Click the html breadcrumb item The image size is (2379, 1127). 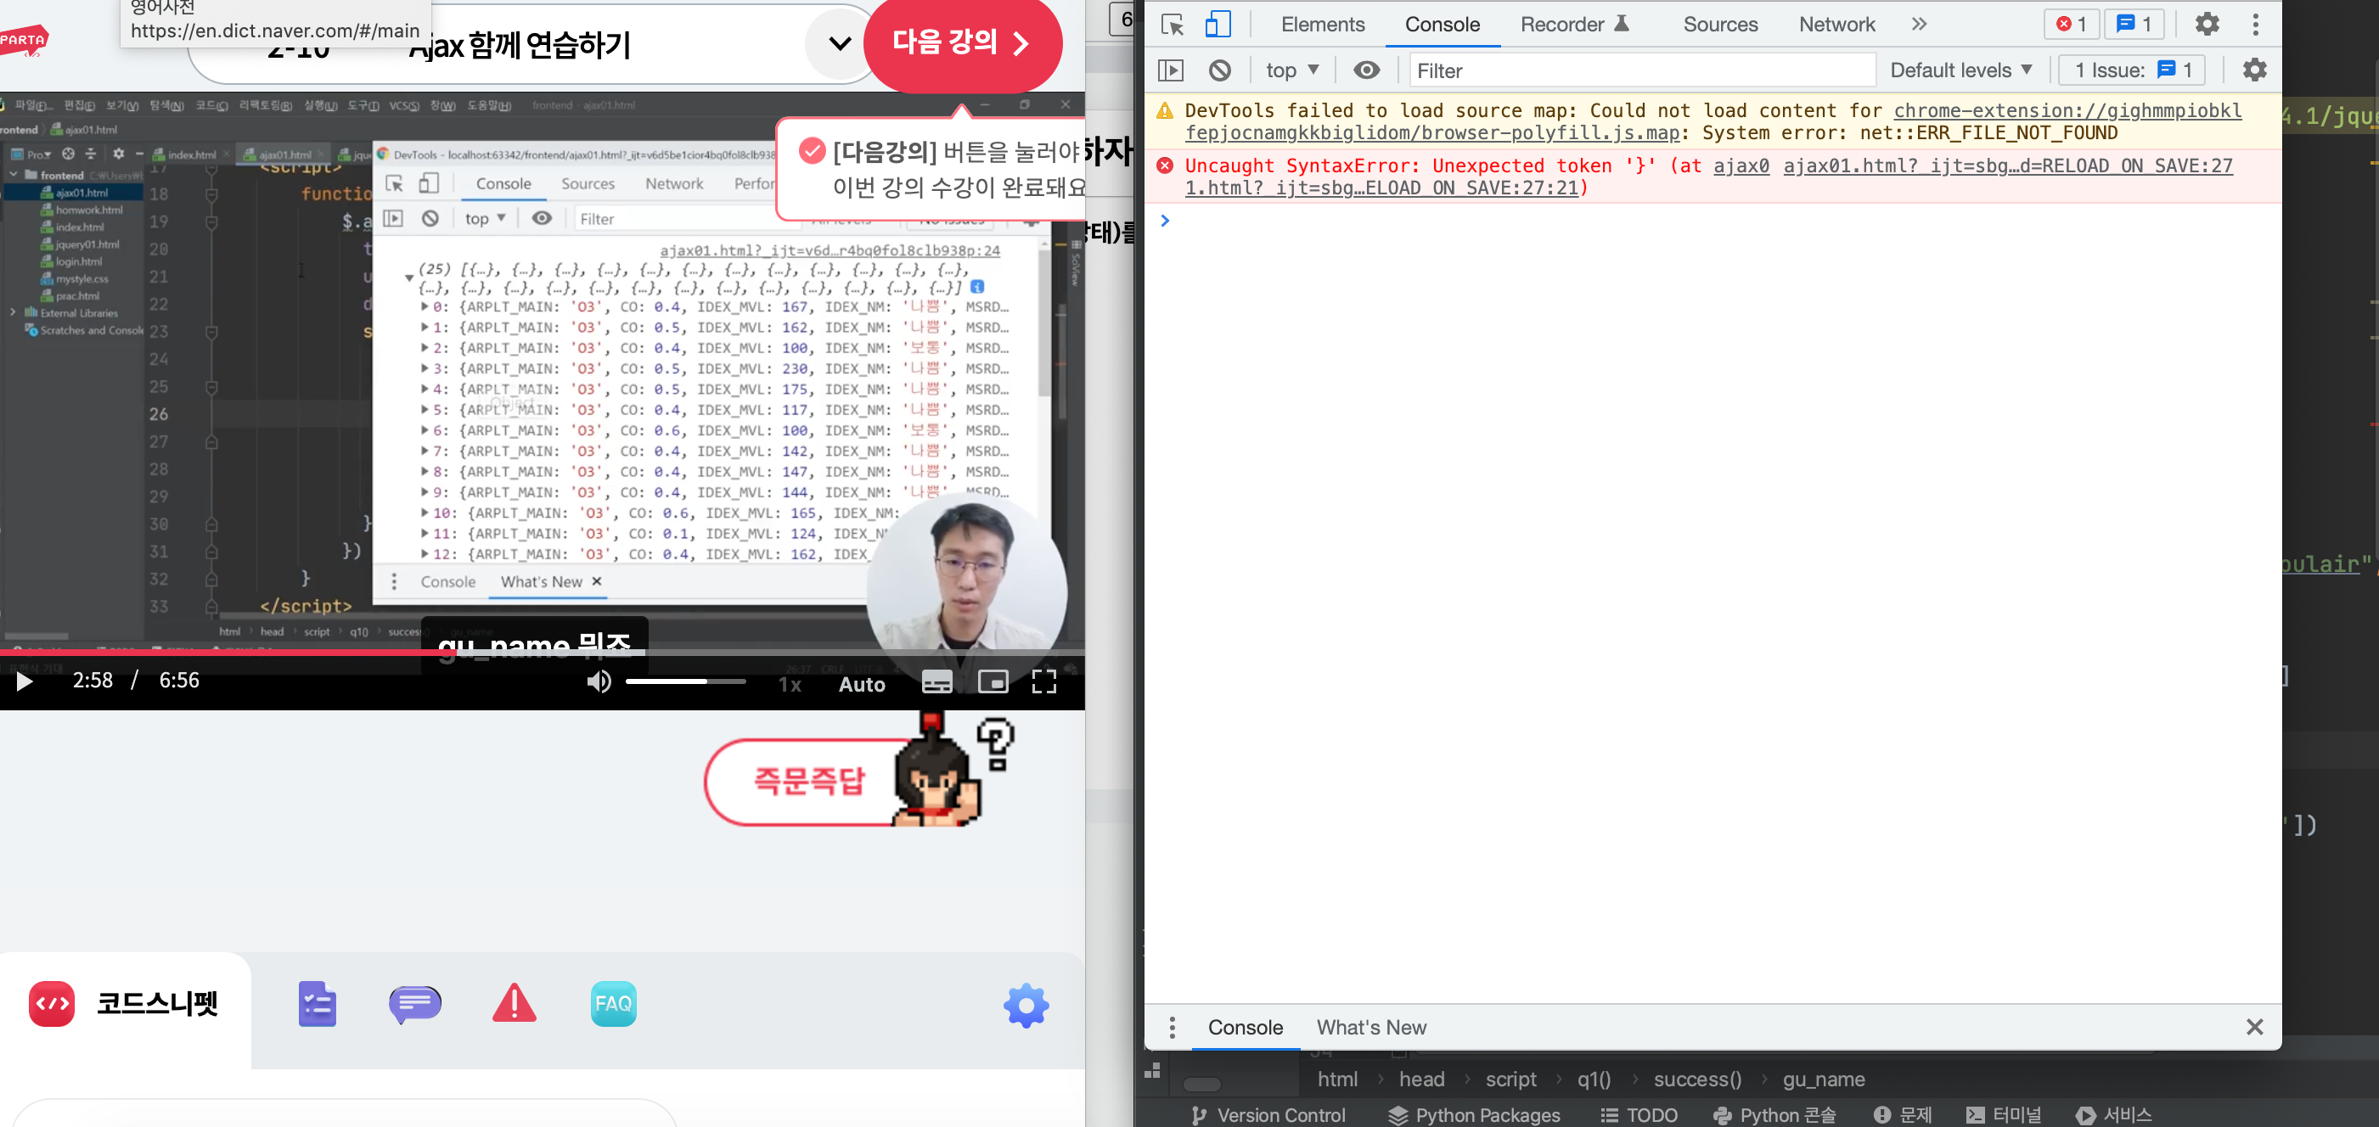click(x=1337, y=1079)
